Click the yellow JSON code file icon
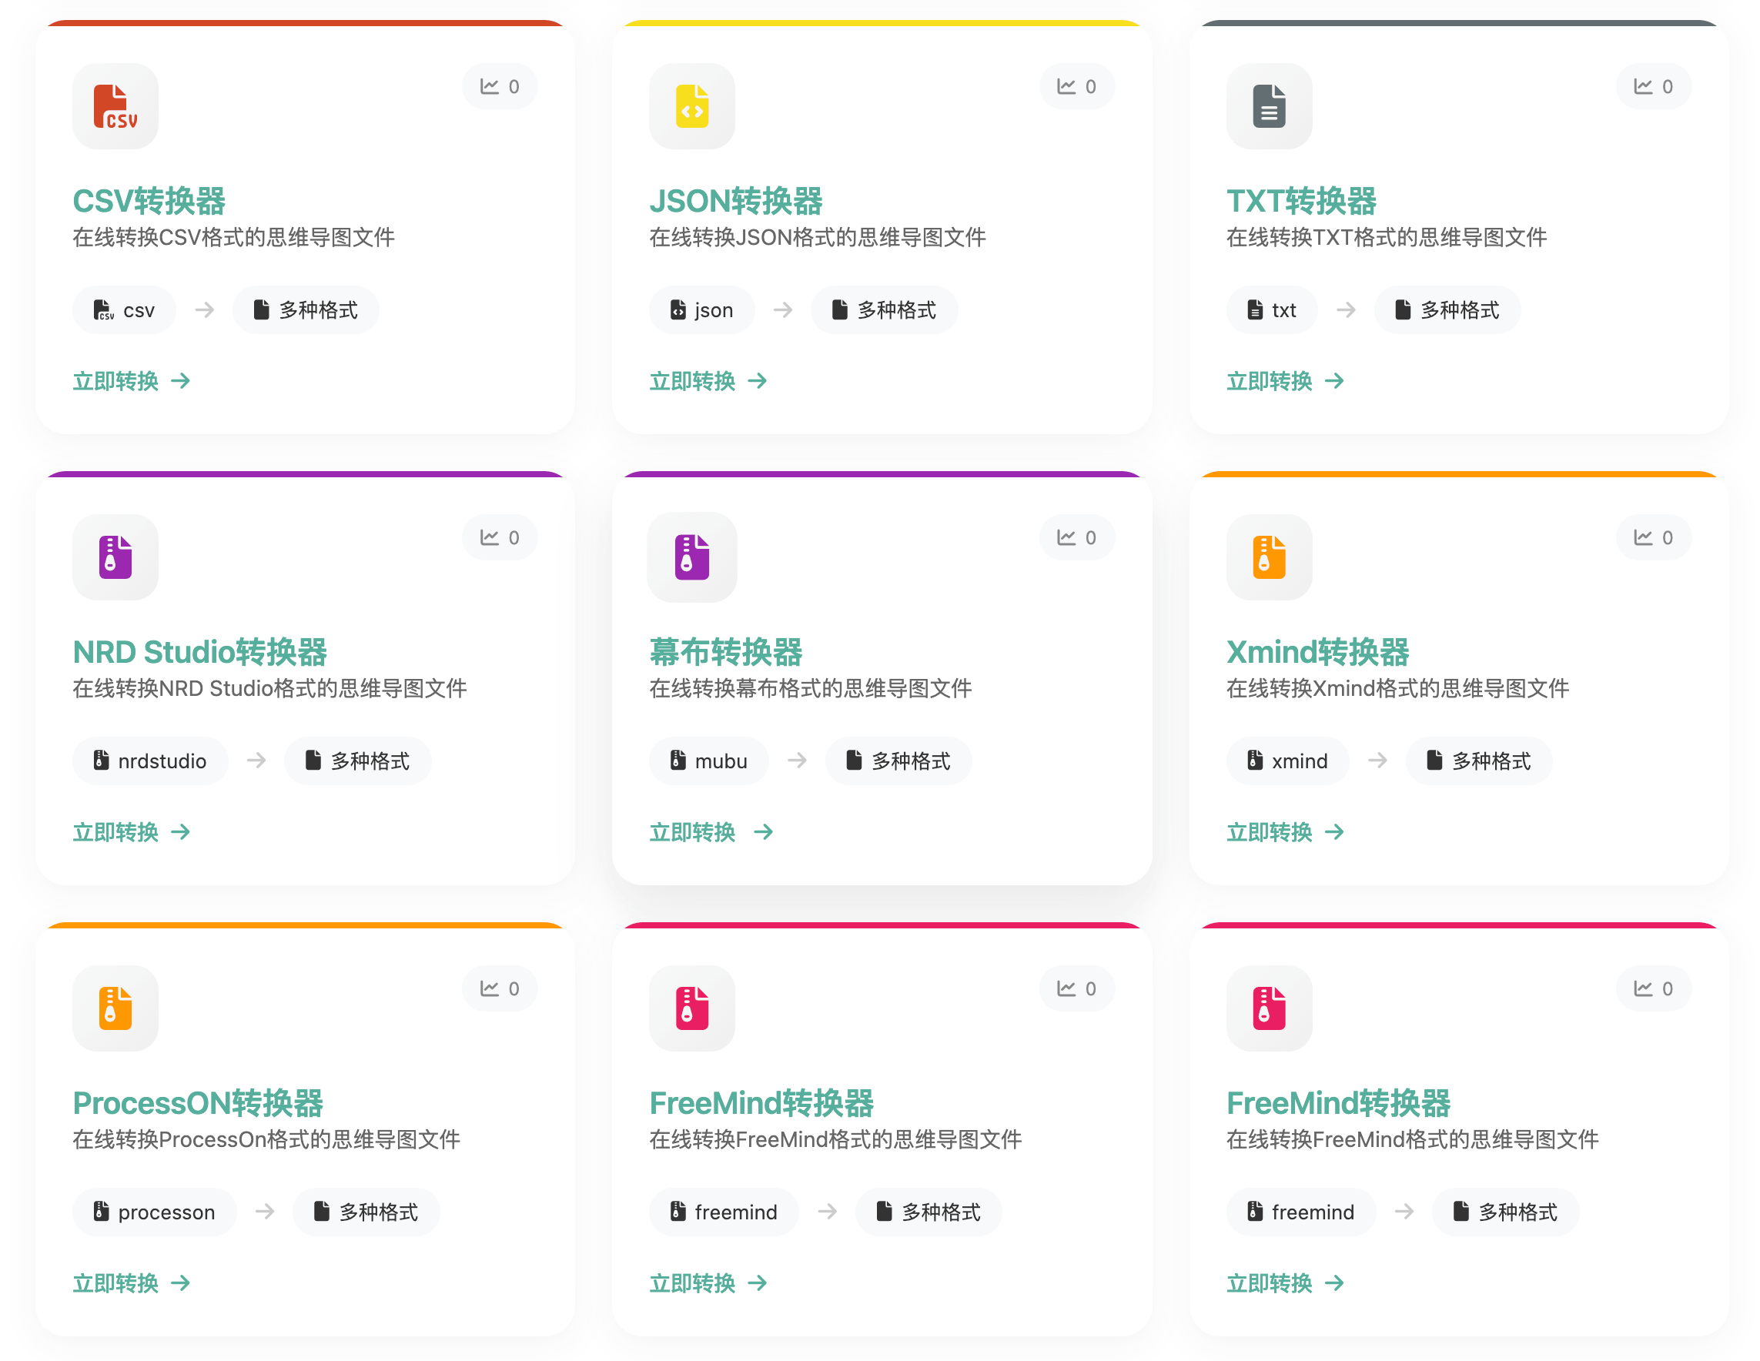 pos(691,106)
